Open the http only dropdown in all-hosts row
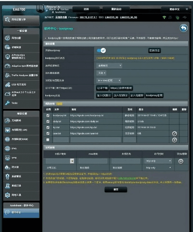Viewport: 193px width, 232px height. click(158, 168)
